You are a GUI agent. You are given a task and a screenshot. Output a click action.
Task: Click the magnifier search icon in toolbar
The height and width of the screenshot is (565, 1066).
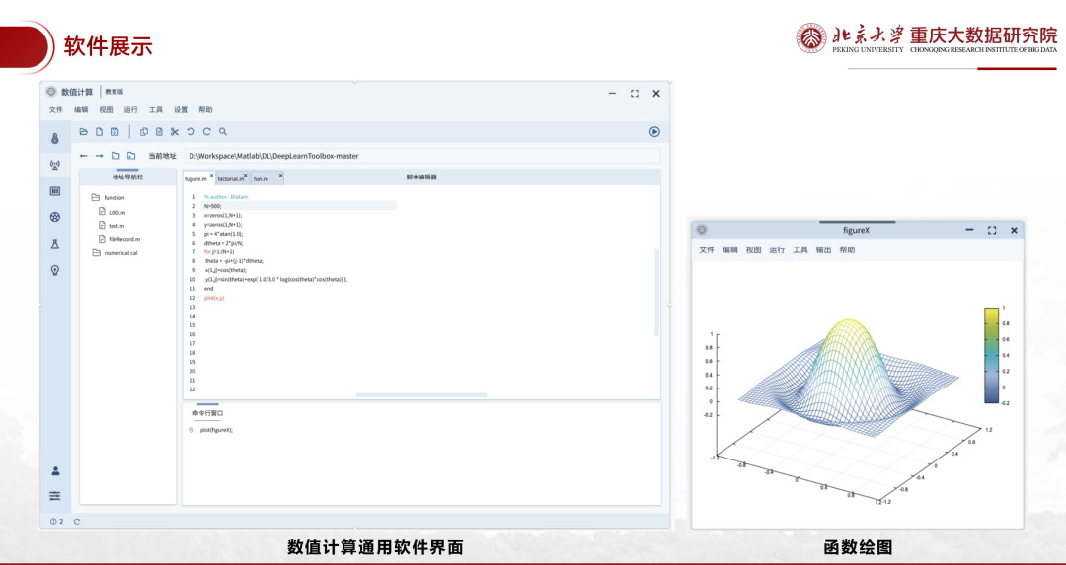pos(223,132)
